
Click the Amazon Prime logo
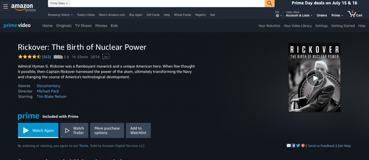point(22,7)
